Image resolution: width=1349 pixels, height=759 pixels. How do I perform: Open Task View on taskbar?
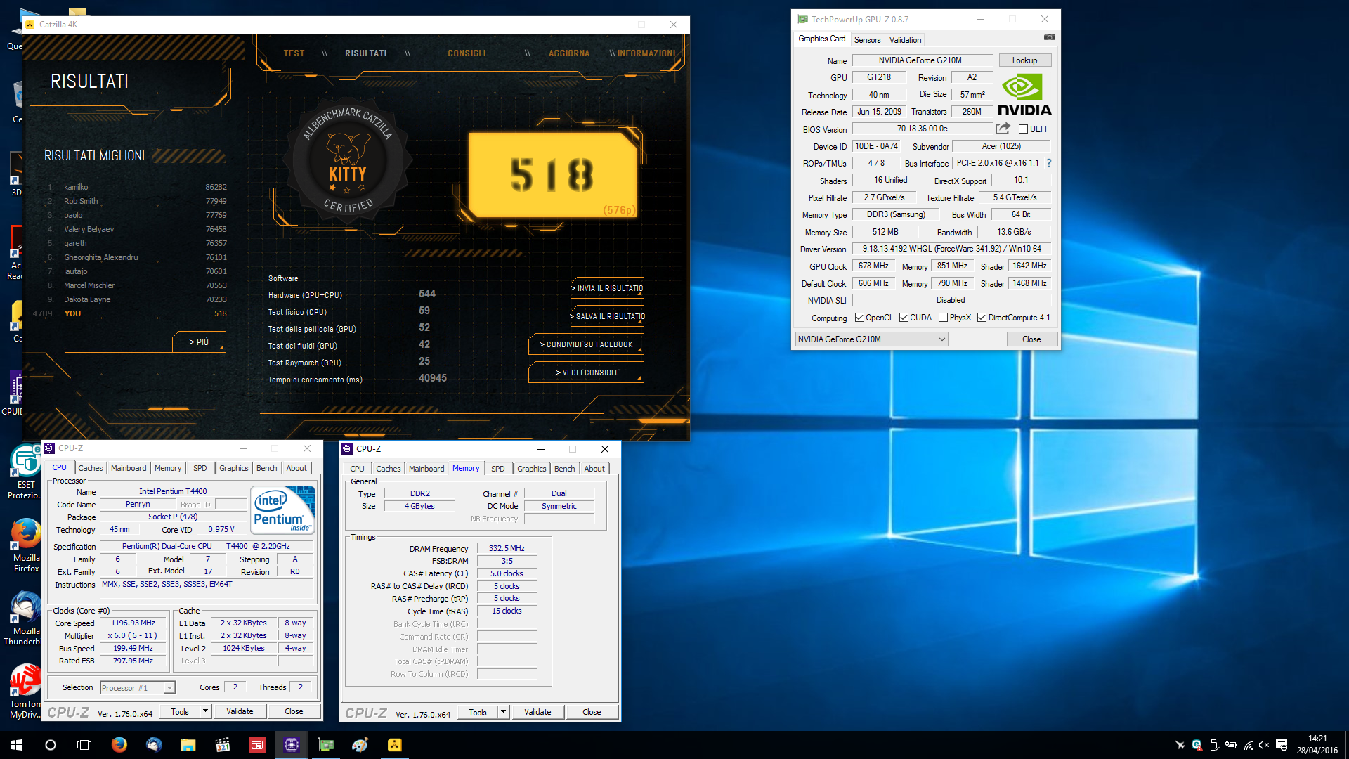click(x=84, y=745)
